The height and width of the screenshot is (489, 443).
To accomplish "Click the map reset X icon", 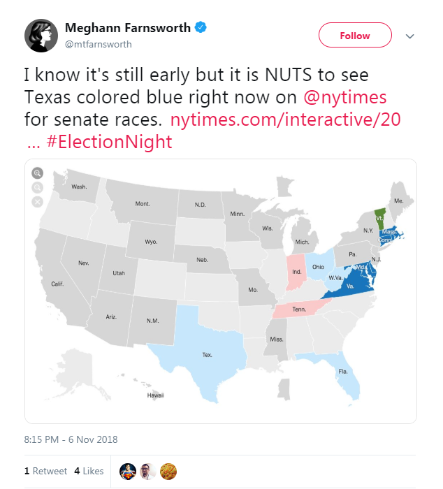I will 38,202.
